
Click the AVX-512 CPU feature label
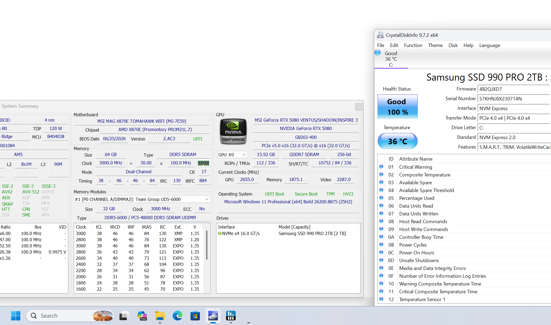click(31, 192)
